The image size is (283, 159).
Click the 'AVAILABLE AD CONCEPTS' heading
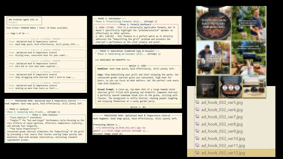click(x=113, y=60)
